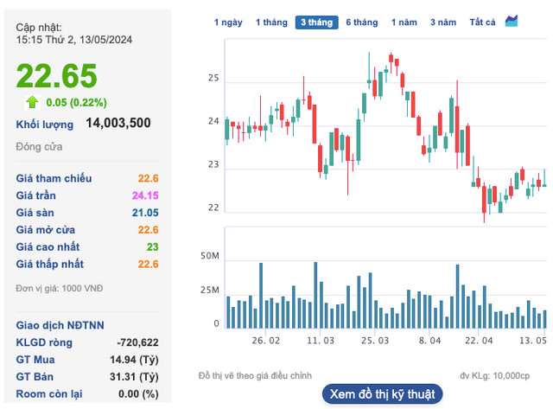553x409 pixels.
Task: Click the current price 22.65
Action: pos(57,76)
